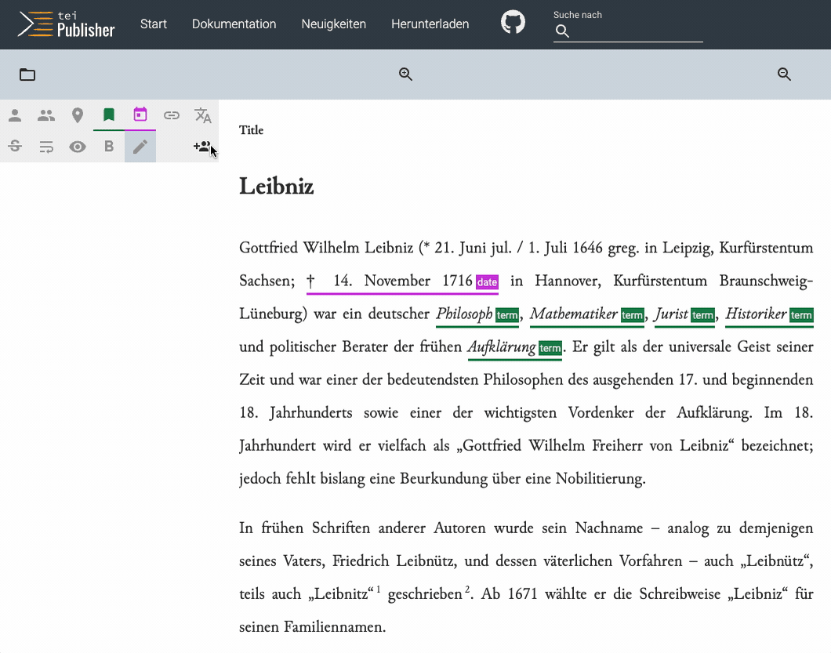Toggle the magenta date calendar annotation
This screenshot has height=653, width=831.
tap(140, 115)
